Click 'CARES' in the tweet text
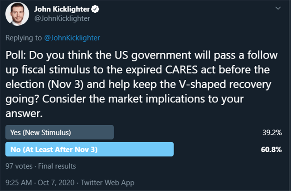The height and width of the screenshot is (191, 291). [181, 70]
